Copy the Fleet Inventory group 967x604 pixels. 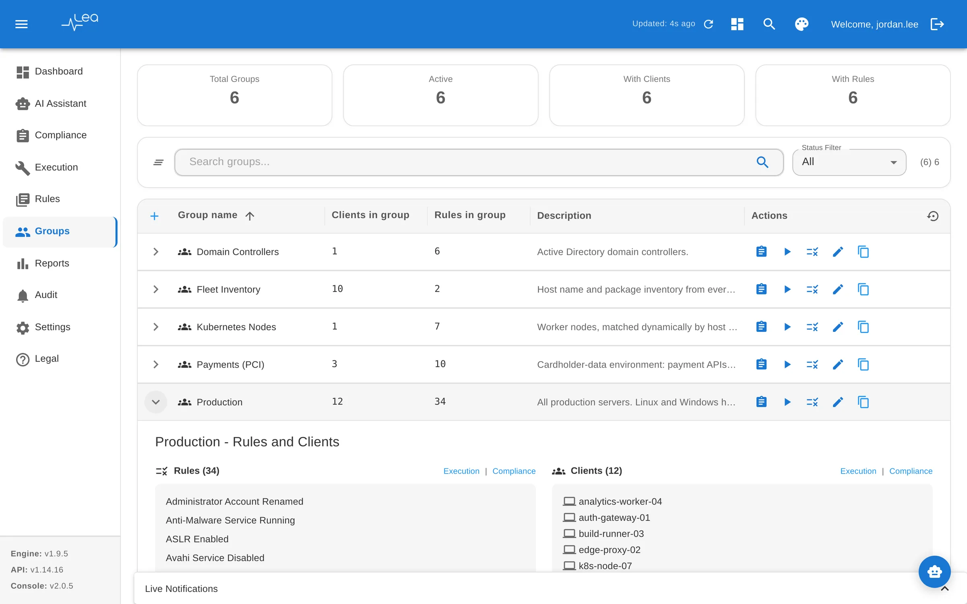863,289
